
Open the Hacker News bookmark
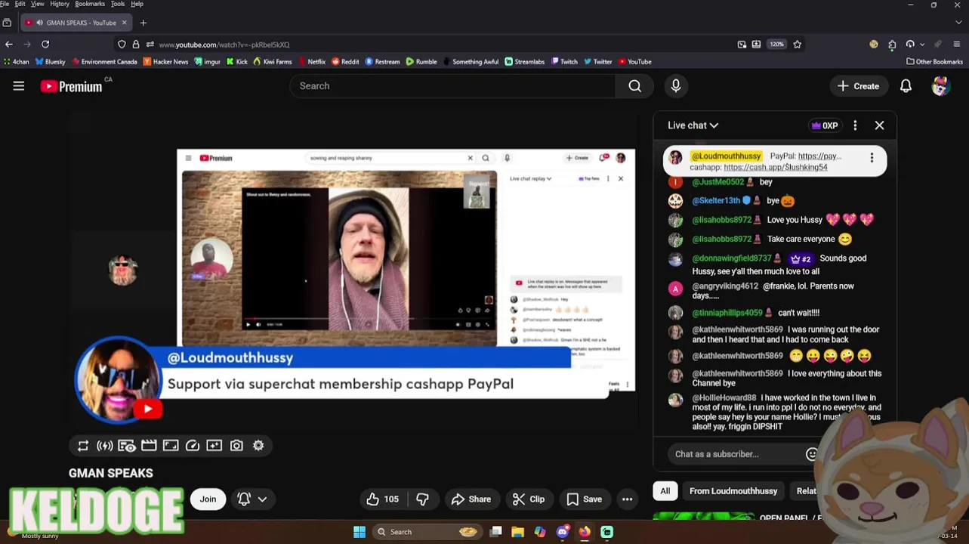coord(165,62)
